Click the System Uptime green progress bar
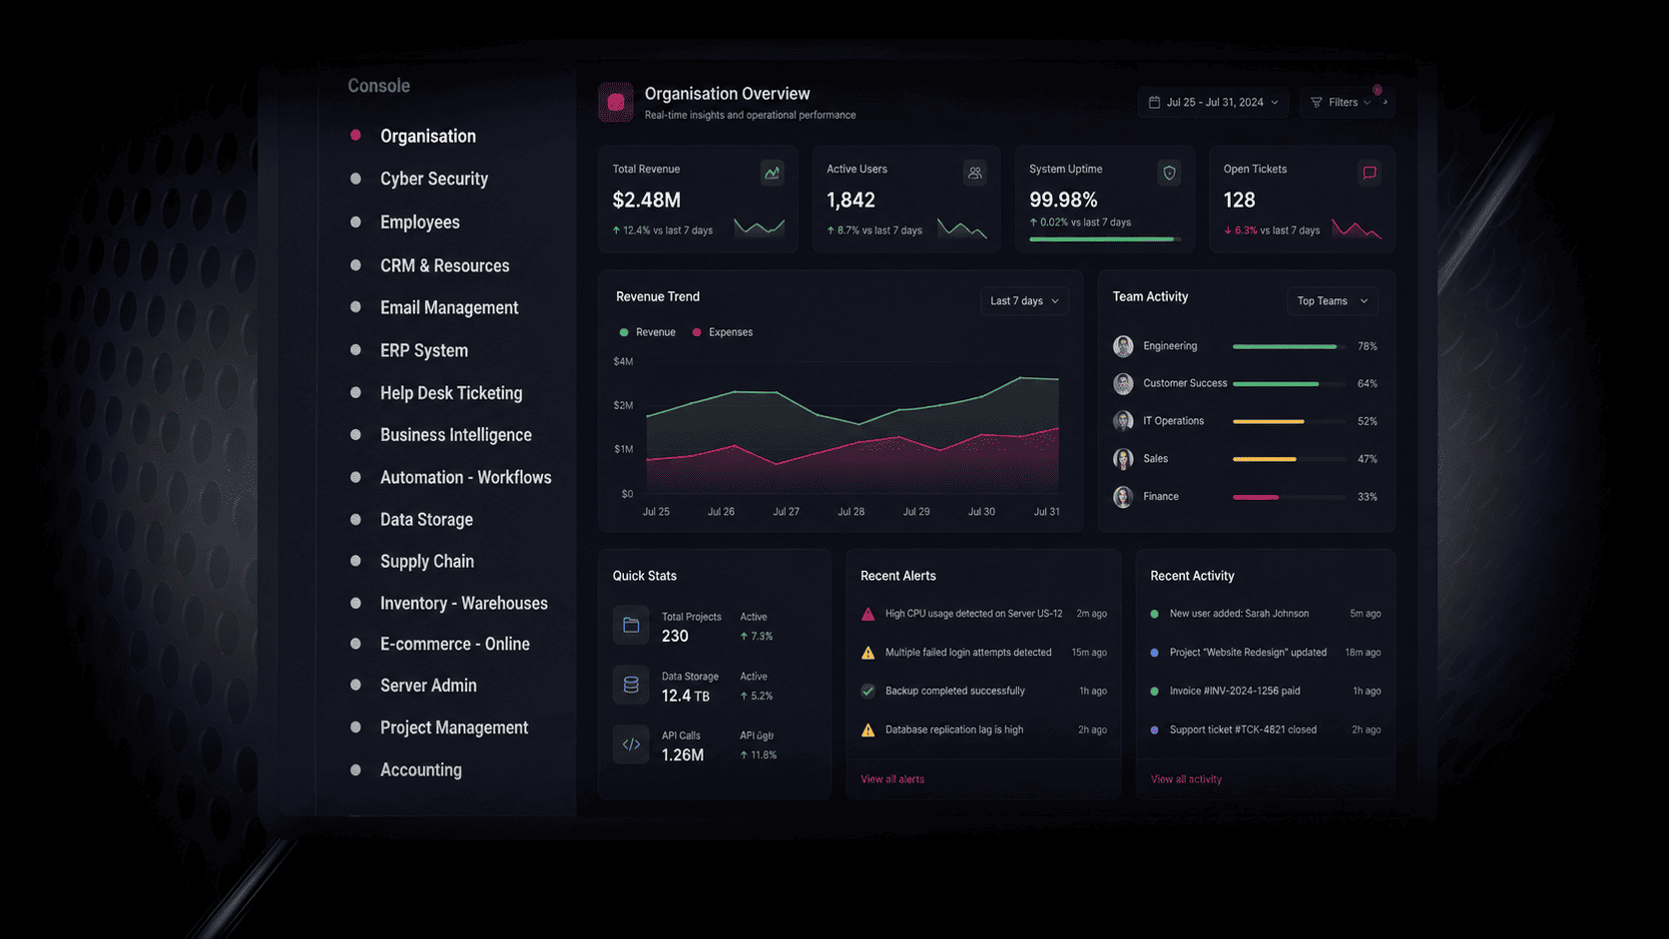The image size is (1669, 939). [1105, 239]
